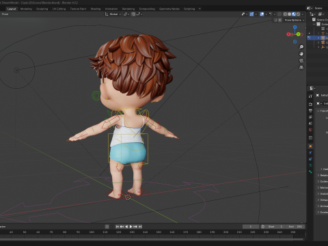The width and height of the screenshot is (328, 246).
Task: Toggle the show gizmo button
Action: point(251,14)
